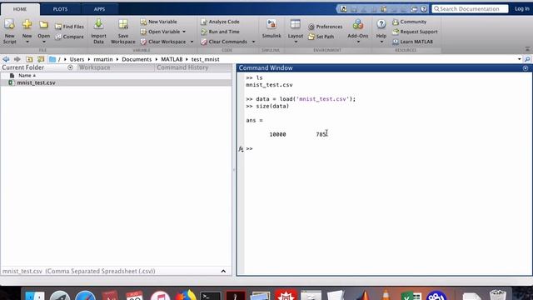
Task: Click the Help question mark icon
Action: (x=381, y=24)
